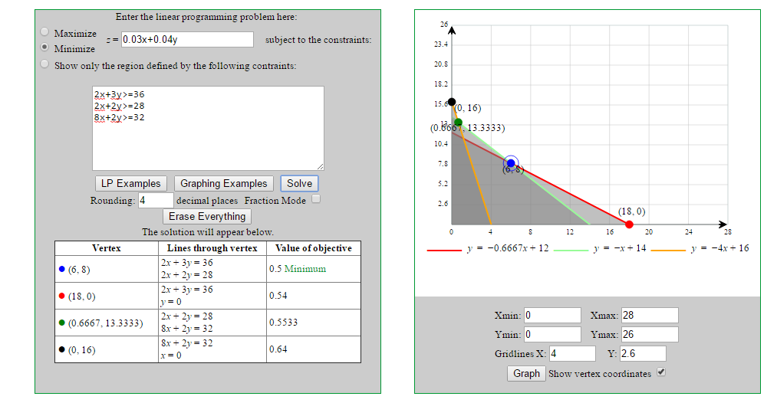The image size is (777, 403).
Task: Open LP Examples
Action: (x=131, y=183)
